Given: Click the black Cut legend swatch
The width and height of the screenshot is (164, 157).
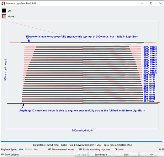Looking at the screenshot, I should click(4, 11).
